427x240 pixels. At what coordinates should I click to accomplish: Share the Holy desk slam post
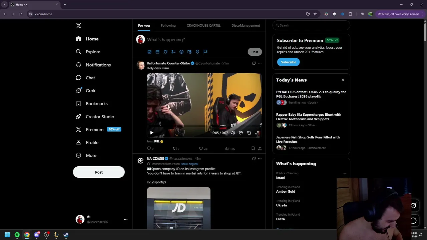pyautogui.click(x=260, y=148)
